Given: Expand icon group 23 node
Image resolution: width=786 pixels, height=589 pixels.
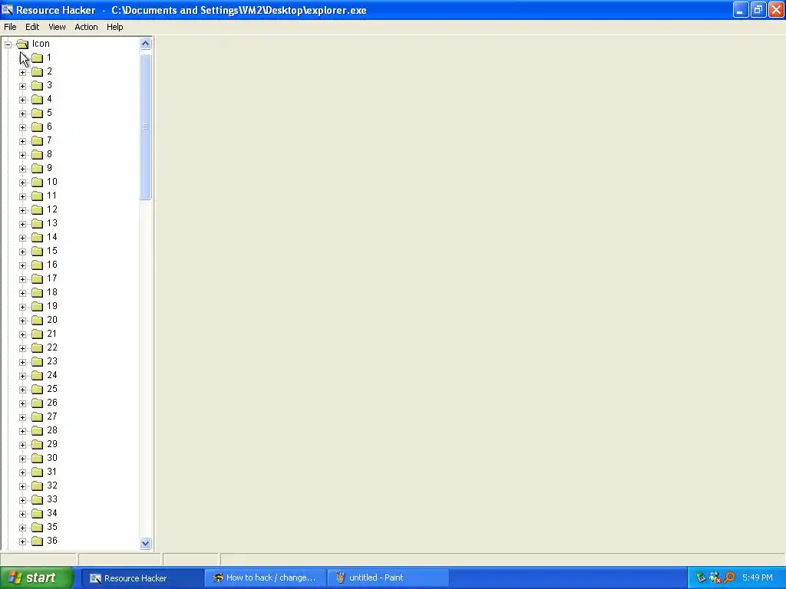Looking at the screenshot, I should (22, 362).
